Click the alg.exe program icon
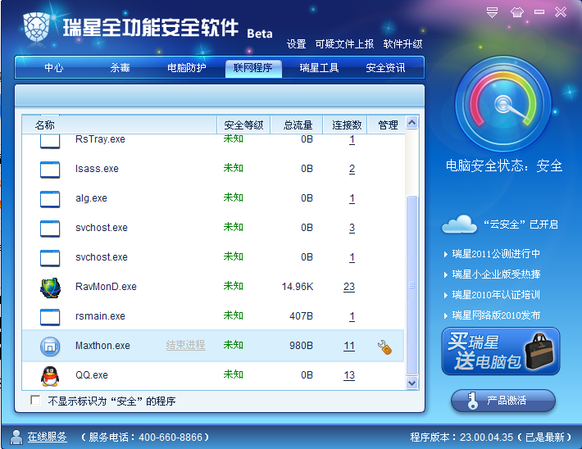Viewport: 582px width, 449px height. [x=50, y=199]
